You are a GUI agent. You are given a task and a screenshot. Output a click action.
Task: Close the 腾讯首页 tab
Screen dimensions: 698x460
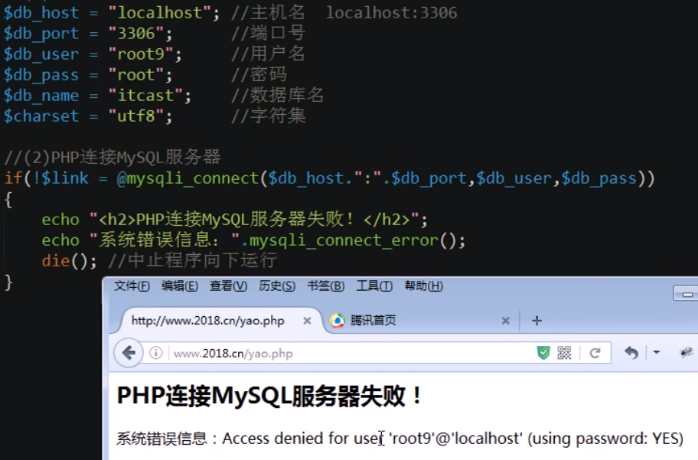[506, 321]
